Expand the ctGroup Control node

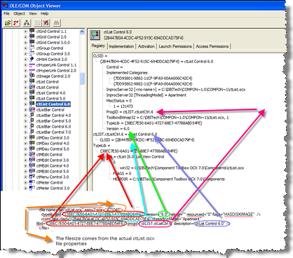tap(25, 48)
